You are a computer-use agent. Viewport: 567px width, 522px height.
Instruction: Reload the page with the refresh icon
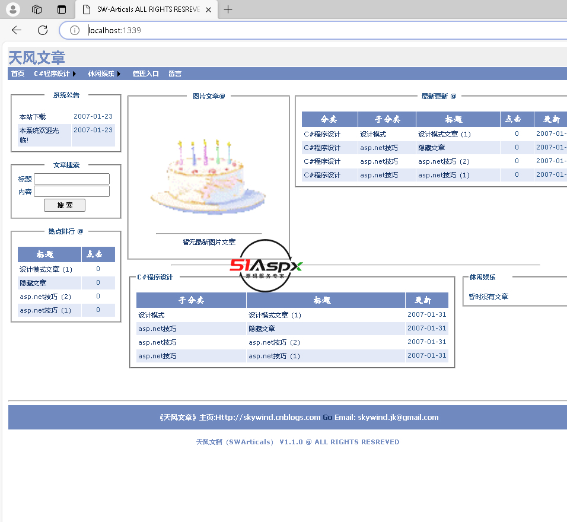(43, 30)
